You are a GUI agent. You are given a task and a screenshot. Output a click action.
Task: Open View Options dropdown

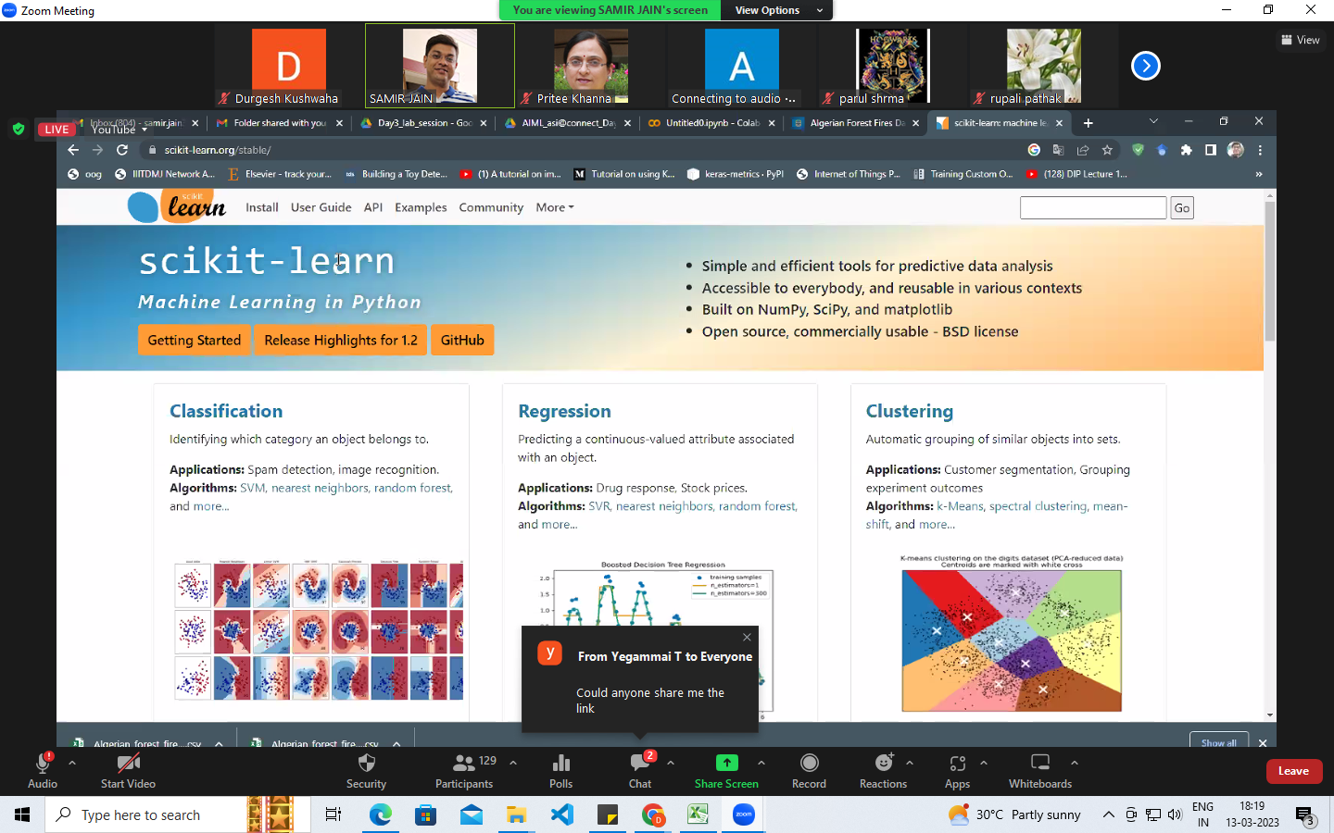[778, 10]
